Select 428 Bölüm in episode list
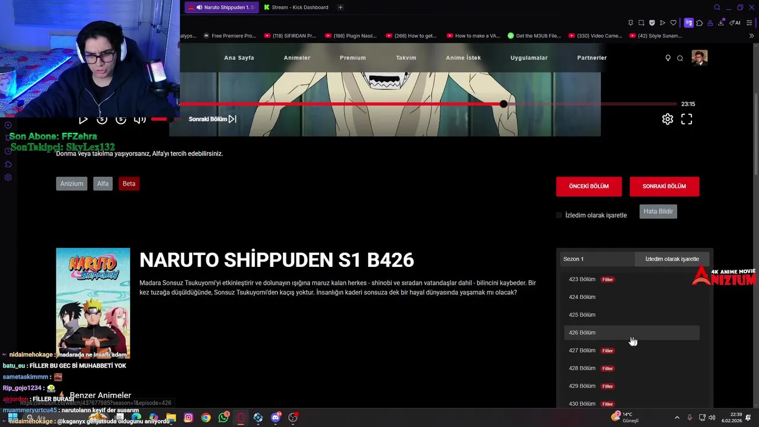Screen dimensions: 759x427 click(x=632, y=368)
